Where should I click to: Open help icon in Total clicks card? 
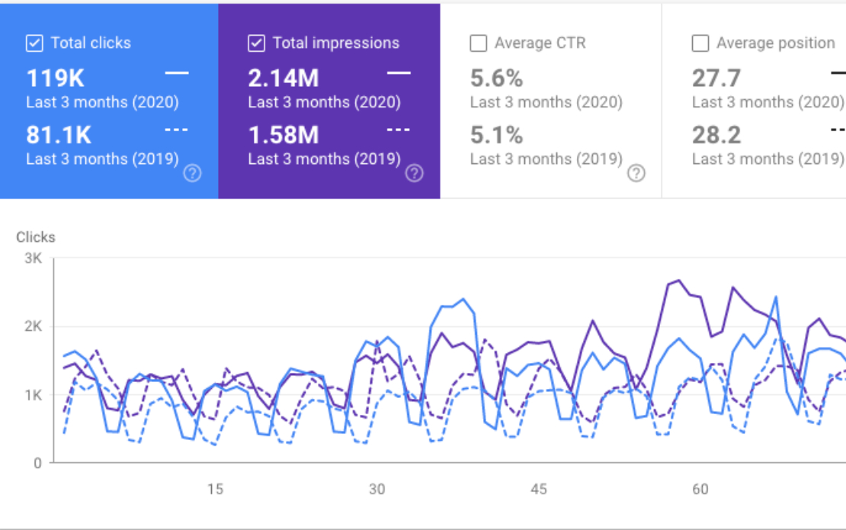pos(193,173)
